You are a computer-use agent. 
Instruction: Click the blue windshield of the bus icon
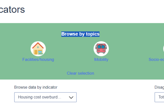point(101,47)
